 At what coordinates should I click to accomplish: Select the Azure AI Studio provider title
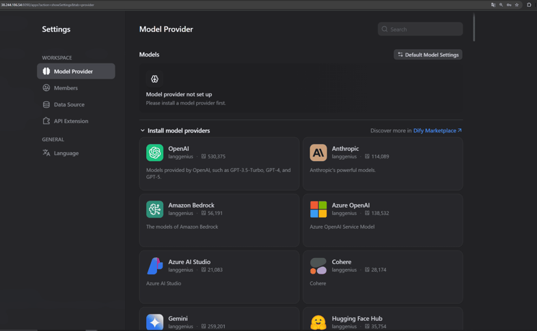point(189,262)
